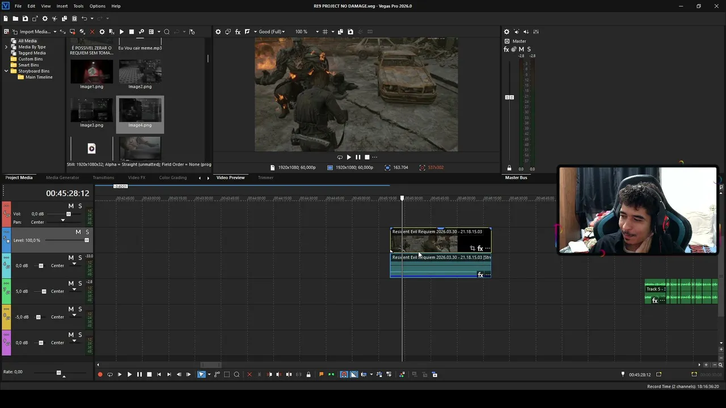
Task: Open video event FX on Resident Evil clip
Action: [x=480, y=248]
